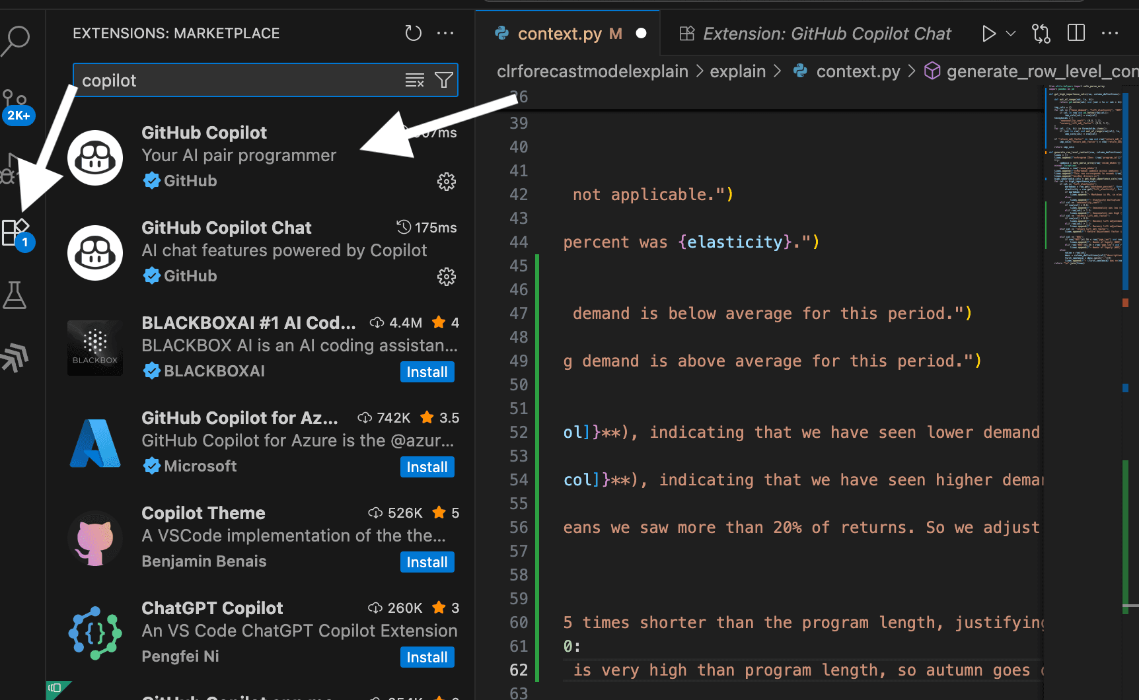Screen dimensions: 1139x700
Task: Split the editor using the split icon
Action: click(1076, 32)
